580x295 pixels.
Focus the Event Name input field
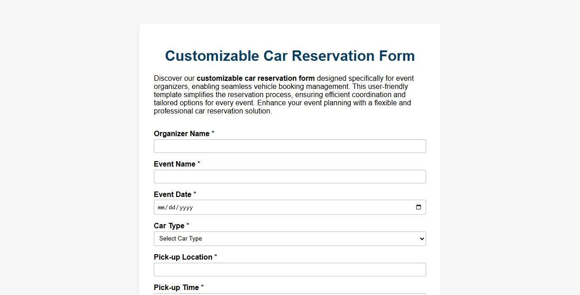[x=290, y=176]
